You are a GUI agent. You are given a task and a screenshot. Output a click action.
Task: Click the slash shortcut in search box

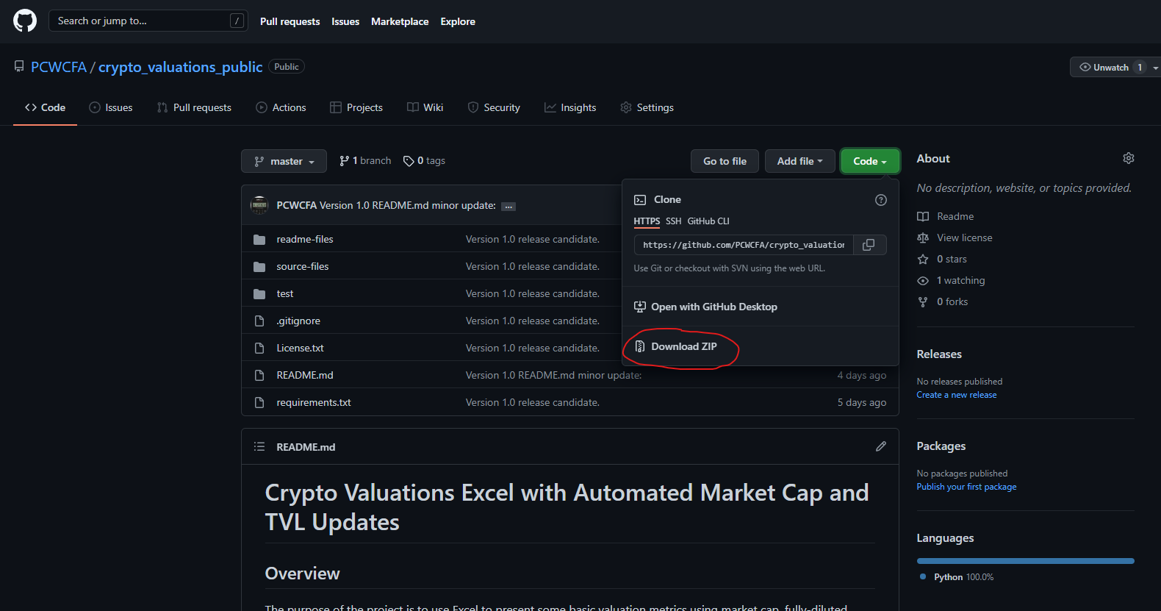click(x=237, y=21)
